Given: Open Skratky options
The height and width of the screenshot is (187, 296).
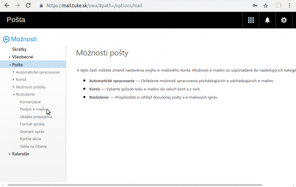Looking at the screenshot, I should click(x=19, y=49).
